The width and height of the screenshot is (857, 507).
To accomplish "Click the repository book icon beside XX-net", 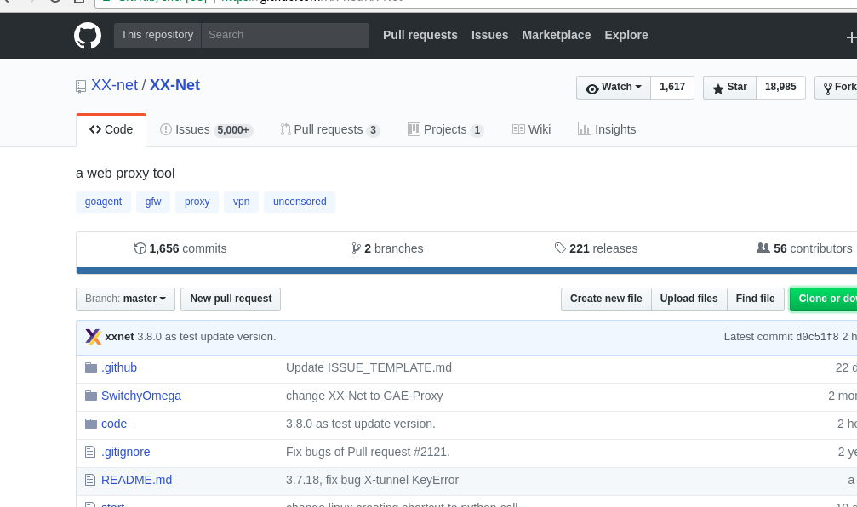I will click(x=81, y=86).
